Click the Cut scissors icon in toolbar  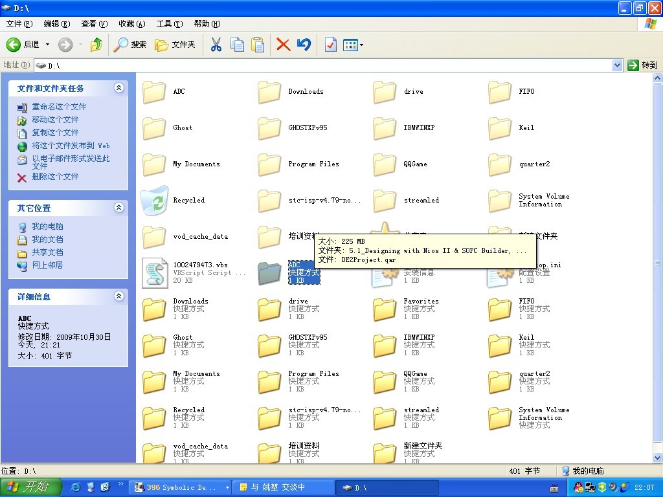click(216, 45)
